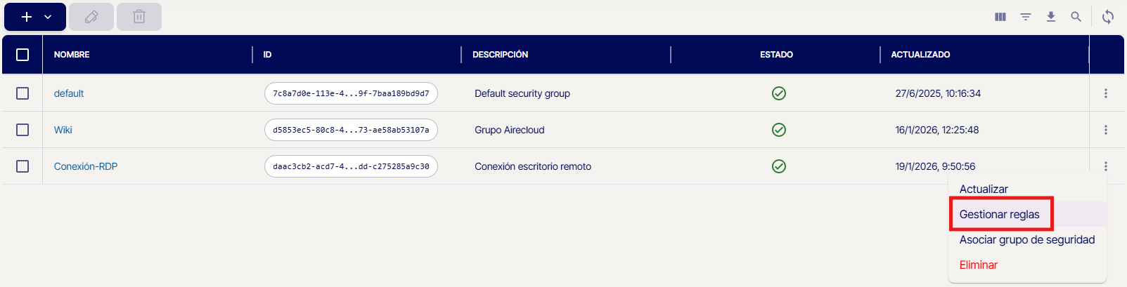Screen dimensions: 1127x287
Task: Click Eliminar in the context menu
Action: [978, 265]
